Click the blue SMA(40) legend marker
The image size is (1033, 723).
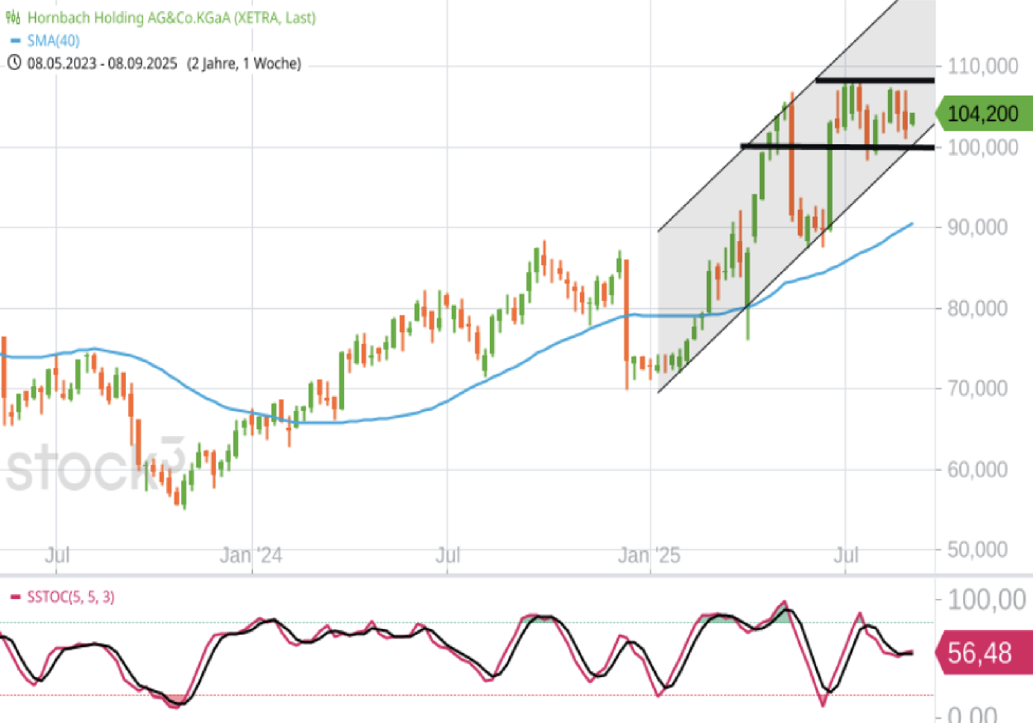(15, 41)
